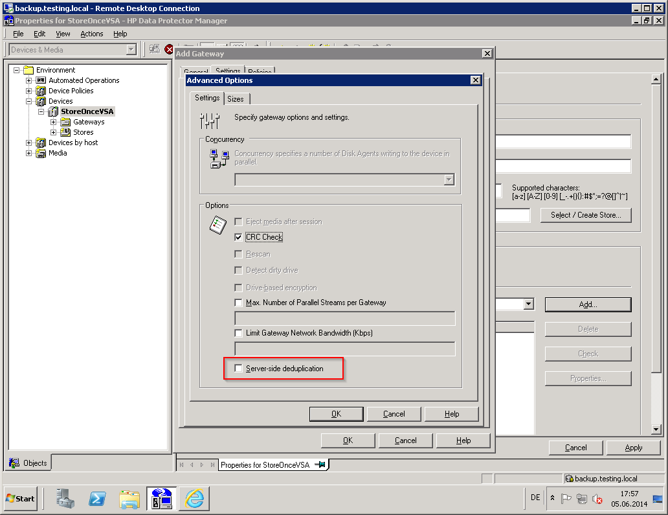
Task: Click the Gateways folder icon
Action: (65, 122)
